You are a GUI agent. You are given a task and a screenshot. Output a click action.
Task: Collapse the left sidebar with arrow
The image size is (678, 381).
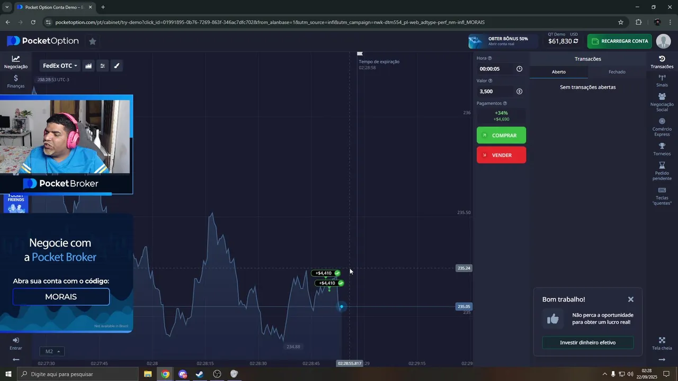click(16, 360)
